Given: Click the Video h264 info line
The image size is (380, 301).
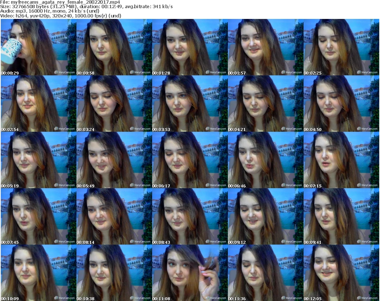Looking at the screenshot, I should point(60,16).
